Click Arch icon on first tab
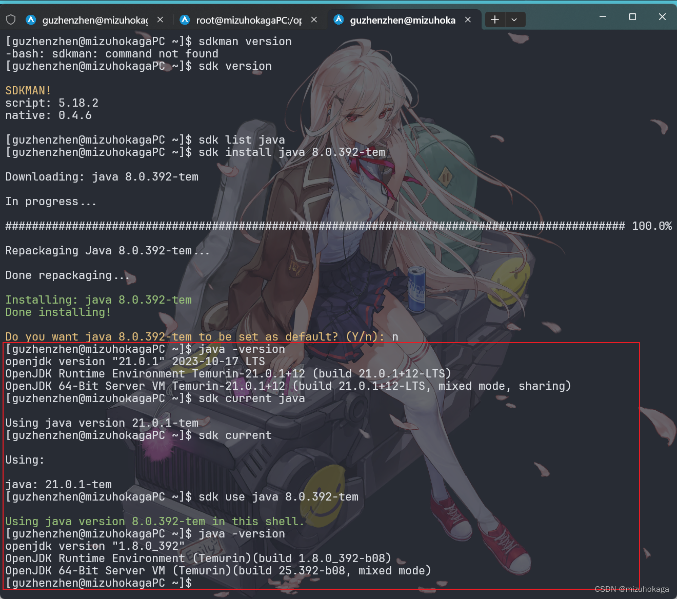 click(x=31, y=19)
